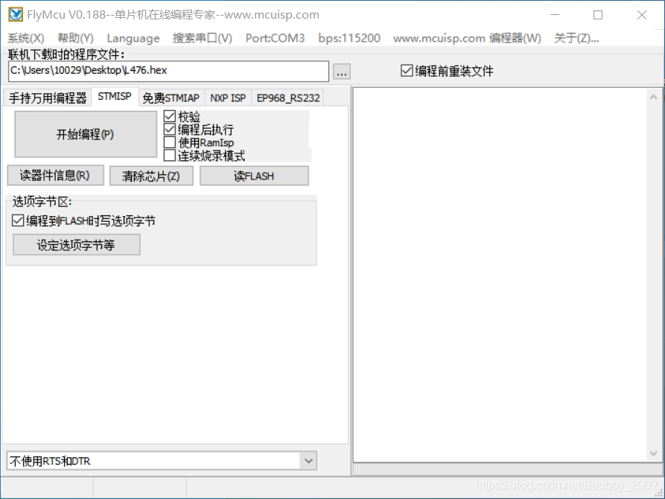Click the log panel scroll down arrow

(x=654, y=454)
